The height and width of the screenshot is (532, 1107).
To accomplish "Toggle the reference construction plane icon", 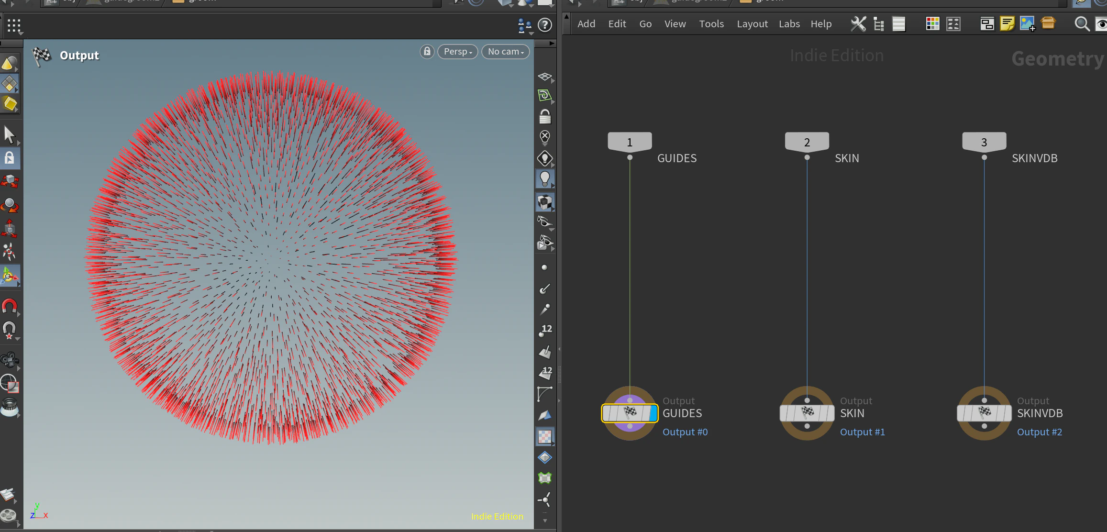I will tap(9, 495).
